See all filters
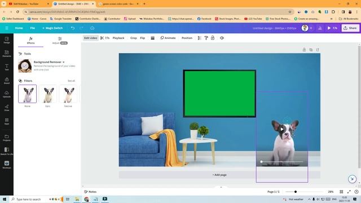Viewport: 361px width, 203px height. pyautogui.click(x=71, y=81)
